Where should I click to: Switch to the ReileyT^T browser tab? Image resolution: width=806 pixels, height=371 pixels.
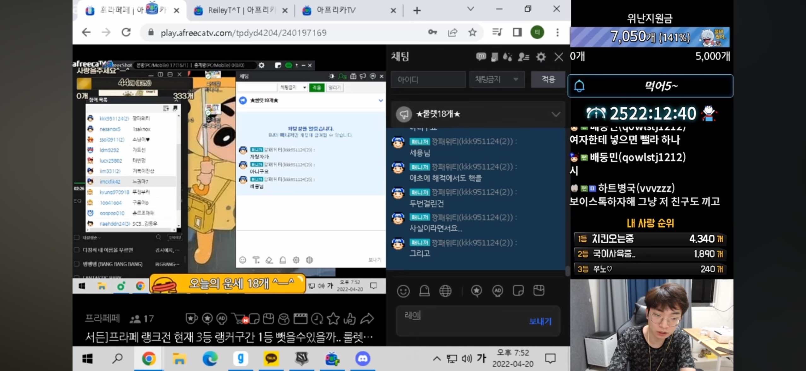(x=240, y=10)
